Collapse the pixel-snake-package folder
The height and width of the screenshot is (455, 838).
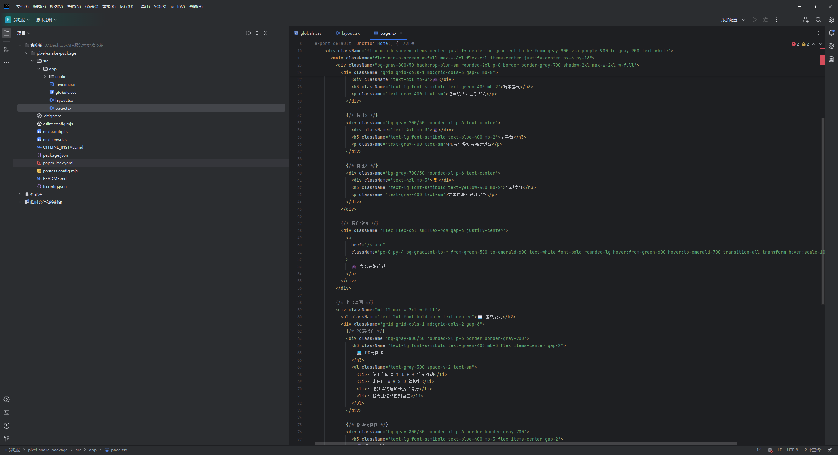[26, 53]
